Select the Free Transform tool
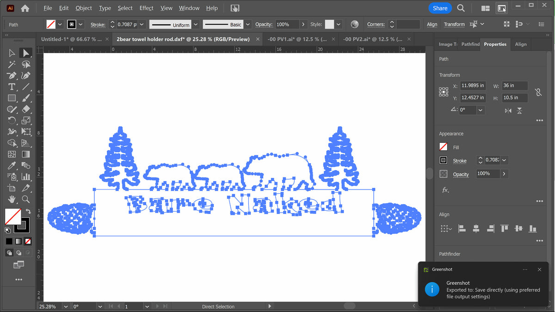 pos(26,132)
